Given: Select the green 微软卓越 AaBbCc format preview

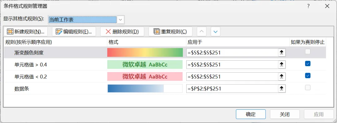Looking at the screenshot, I should (145, 65).
